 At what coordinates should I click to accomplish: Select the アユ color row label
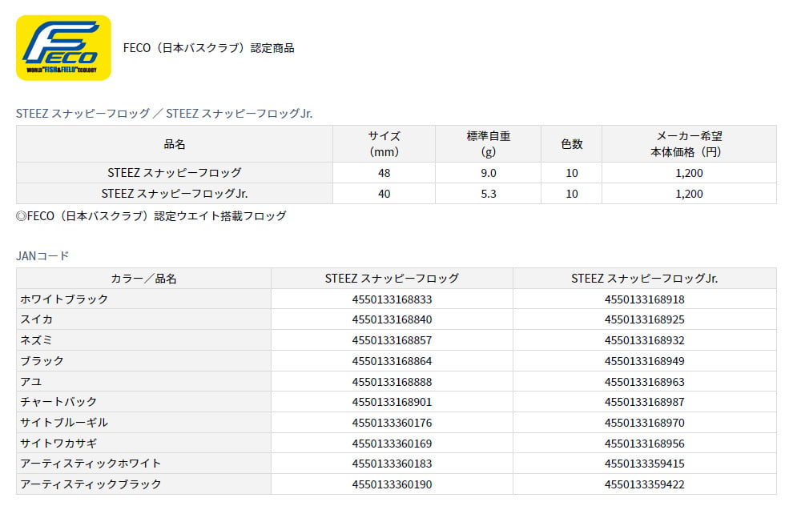31,382
